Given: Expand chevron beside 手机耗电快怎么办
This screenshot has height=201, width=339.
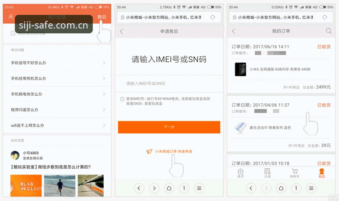Looking at the screenshot, I should [104, 94].
